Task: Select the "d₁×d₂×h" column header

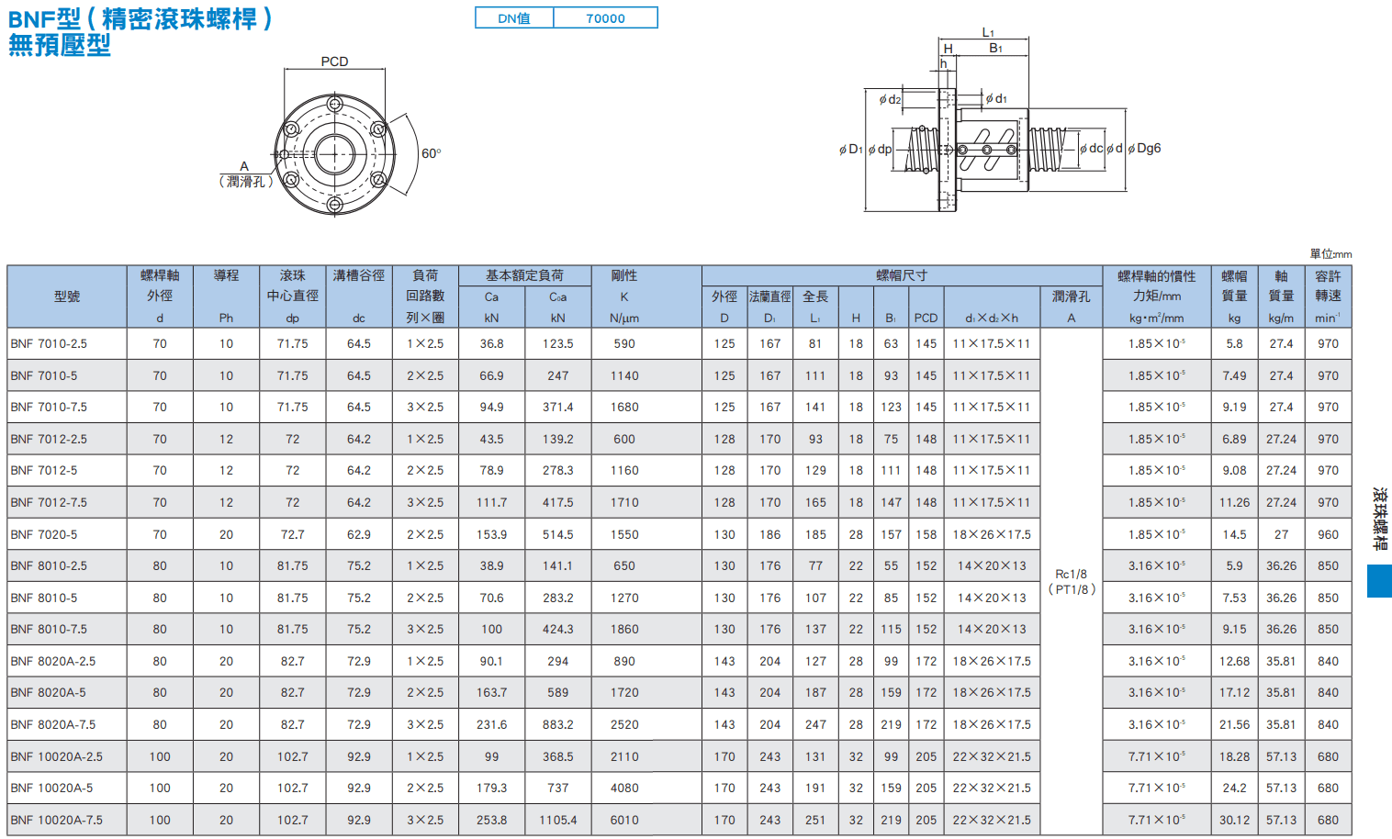Action: (992, 307)
